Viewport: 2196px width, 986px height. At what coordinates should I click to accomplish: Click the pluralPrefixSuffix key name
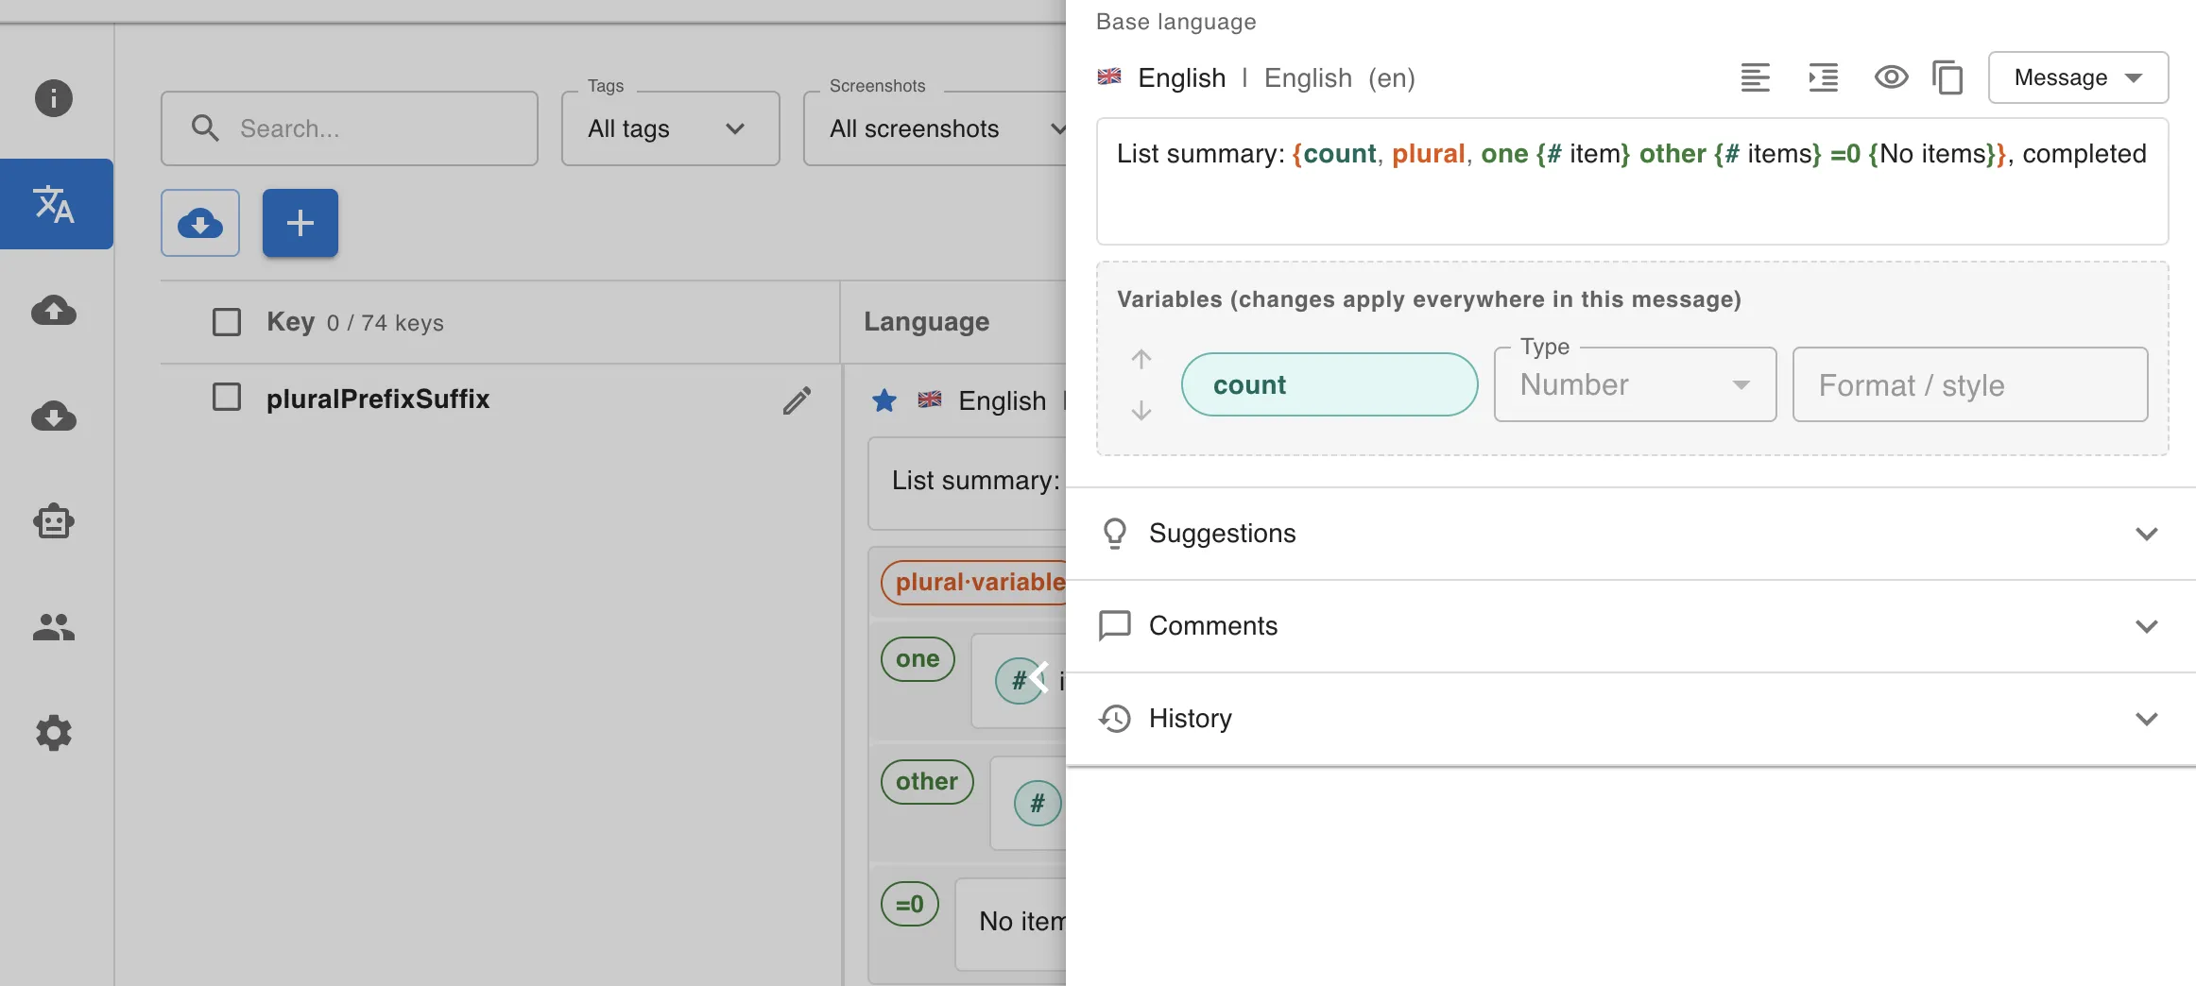point(378,399)
